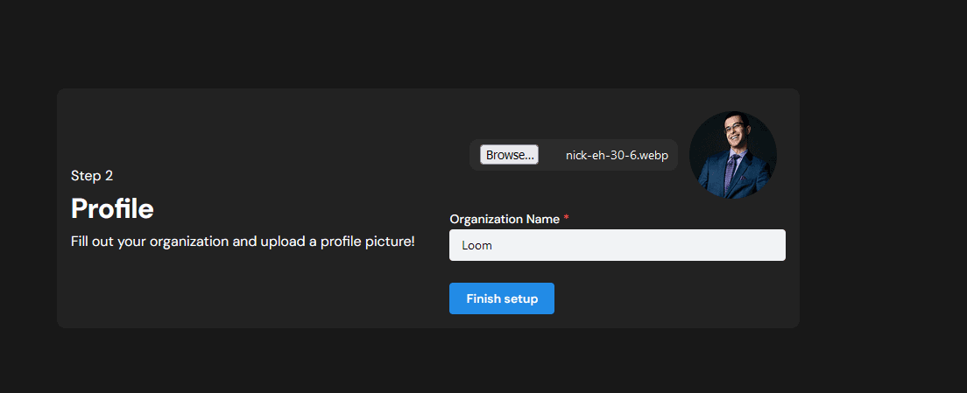
Task: Click the empty right end of organization field
Action: coord(745,245)
